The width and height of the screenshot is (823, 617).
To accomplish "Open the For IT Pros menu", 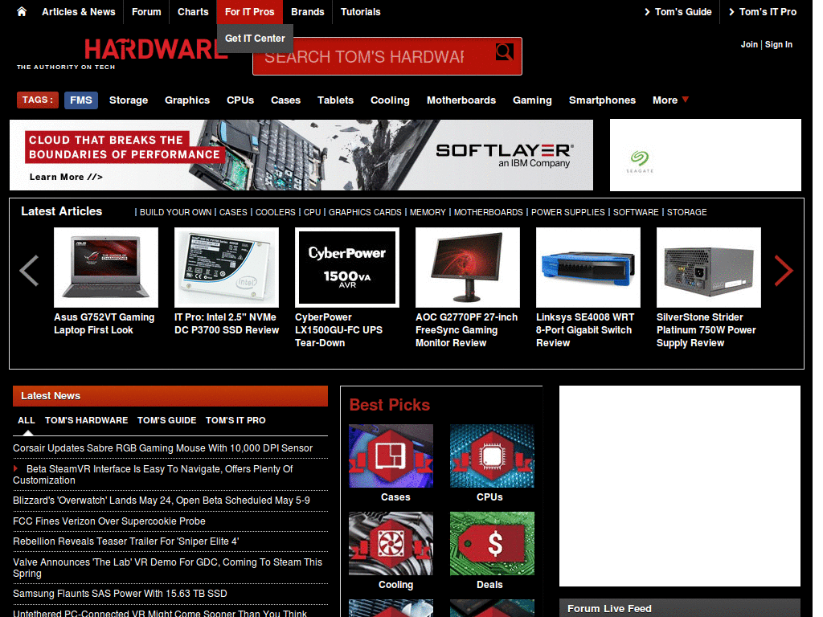I will pyautogui.click(x=249, y=12).
